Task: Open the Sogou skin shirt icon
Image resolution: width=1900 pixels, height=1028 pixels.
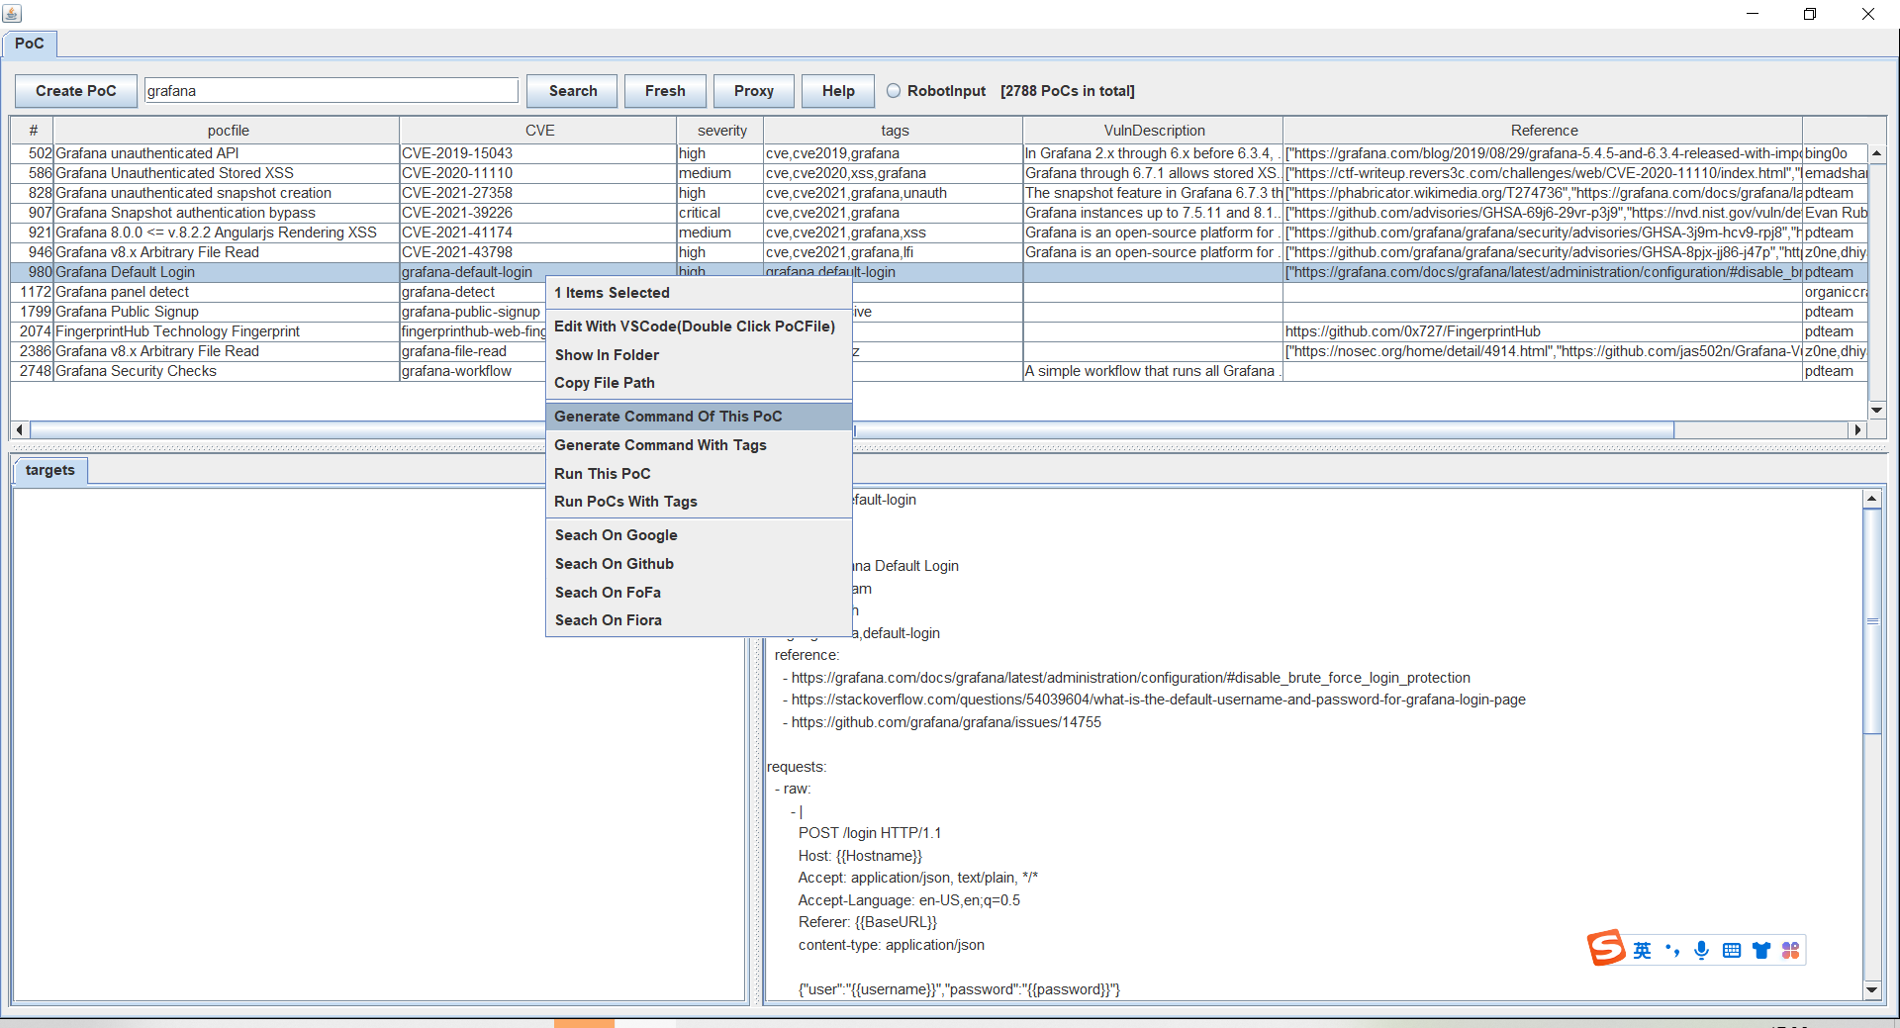Action: (x=1761, y=950)
